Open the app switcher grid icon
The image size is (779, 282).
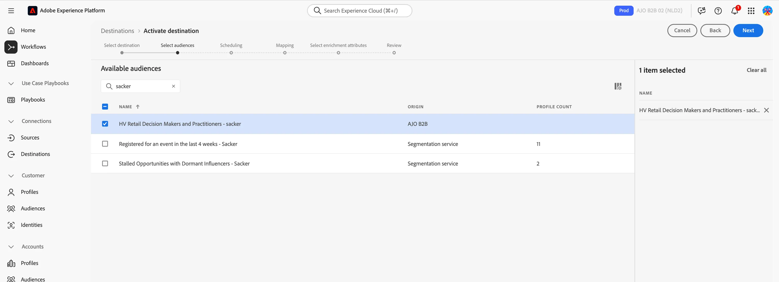(x=751, y=11)
